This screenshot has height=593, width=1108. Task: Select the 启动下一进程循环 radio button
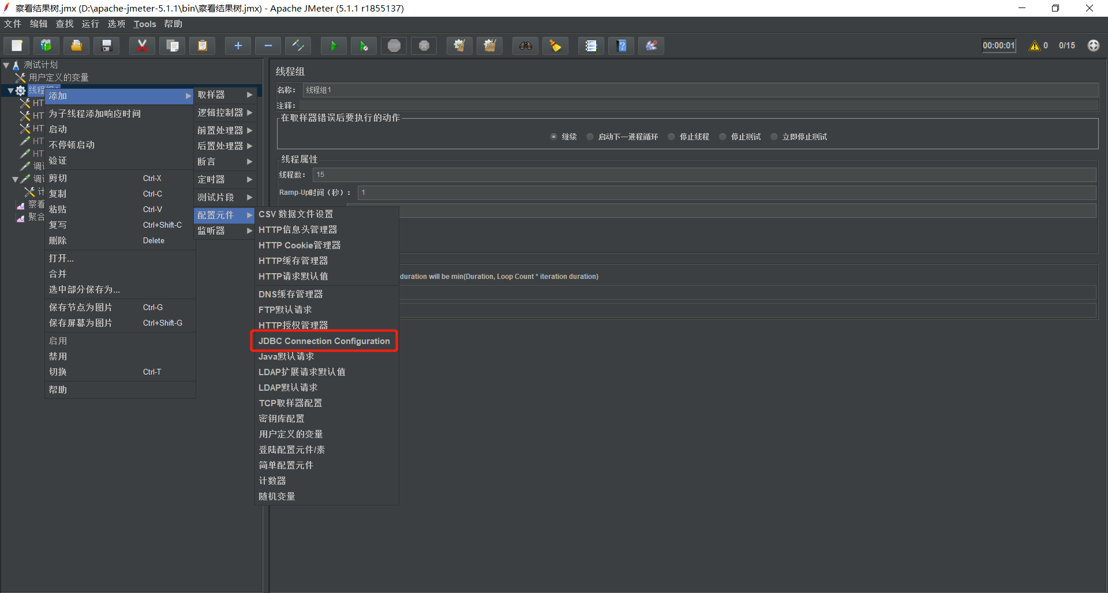[590, 137]
